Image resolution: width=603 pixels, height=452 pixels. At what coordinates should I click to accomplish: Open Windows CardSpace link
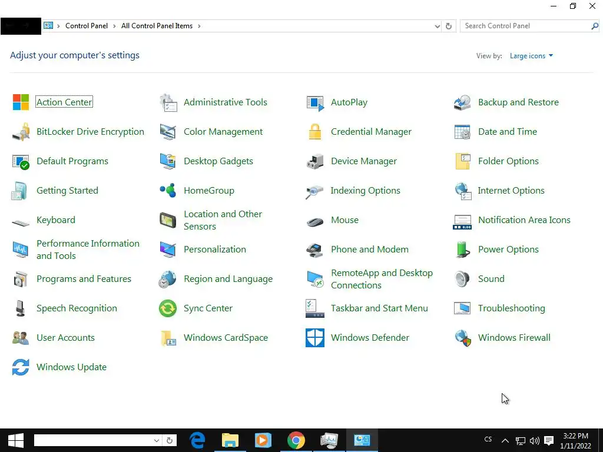226,338
